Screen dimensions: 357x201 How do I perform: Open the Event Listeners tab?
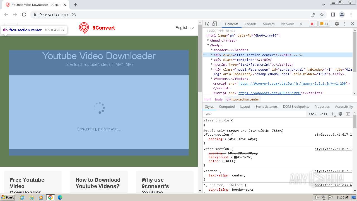pos(266,107)
